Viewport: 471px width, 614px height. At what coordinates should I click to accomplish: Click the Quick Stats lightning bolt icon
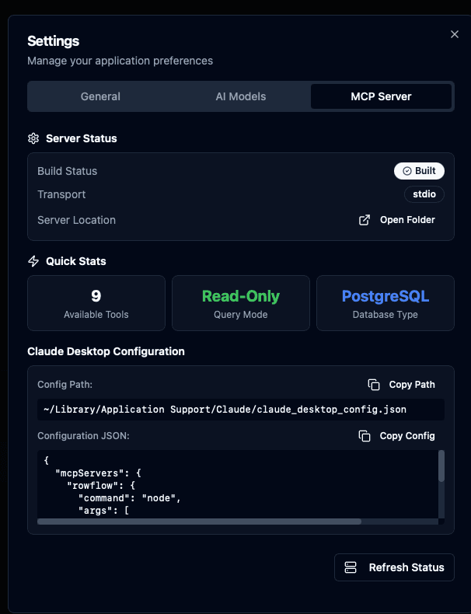click(x=33, y=261)
